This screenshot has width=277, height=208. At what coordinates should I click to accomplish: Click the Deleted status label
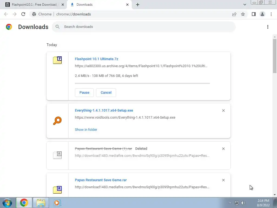click(141, 149)
